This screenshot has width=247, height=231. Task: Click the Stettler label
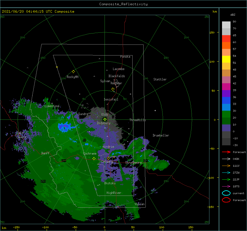pyautogui.click(x=160, y=79)
